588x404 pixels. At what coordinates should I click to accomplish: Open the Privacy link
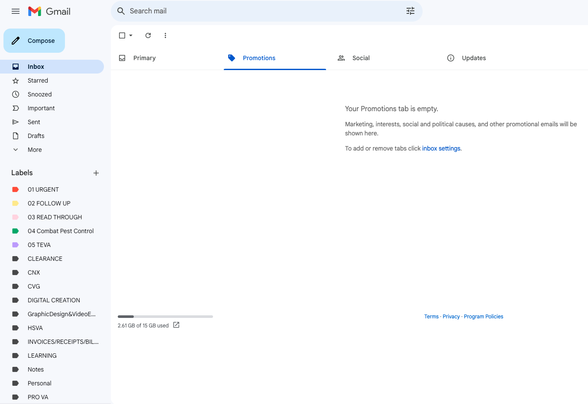[x=451, y=317]
